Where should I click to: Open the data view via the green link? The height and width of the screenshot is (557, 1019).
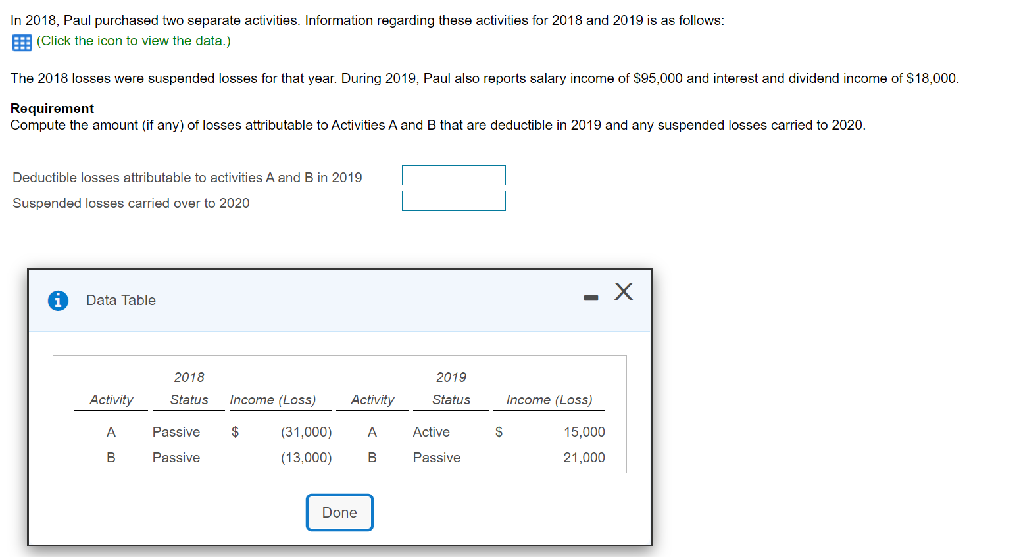[134, 41]
